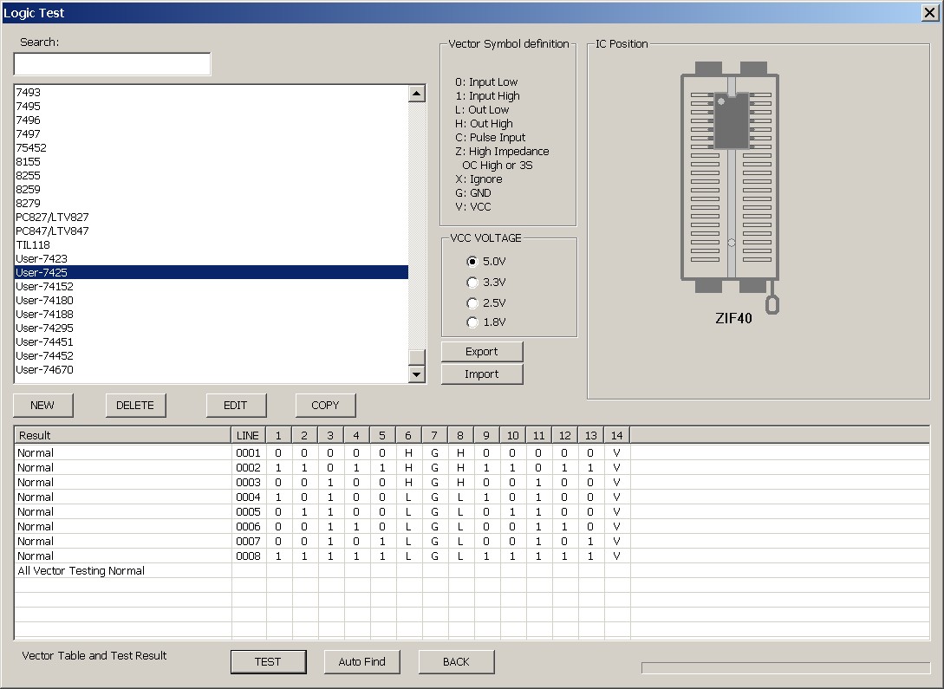Screen dimensions: 944x689
Task: Import logic test vectors
Action: coord(482,374)
